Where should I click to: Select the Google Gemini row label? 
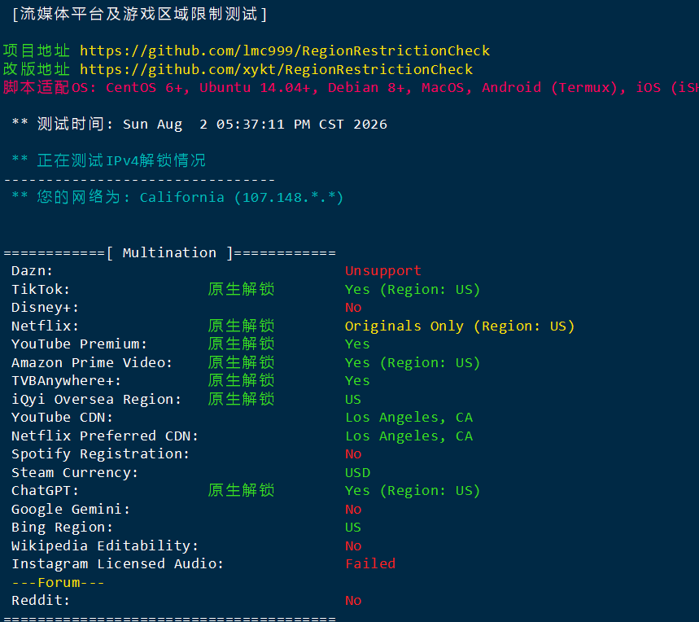click(x=71, y=509)
